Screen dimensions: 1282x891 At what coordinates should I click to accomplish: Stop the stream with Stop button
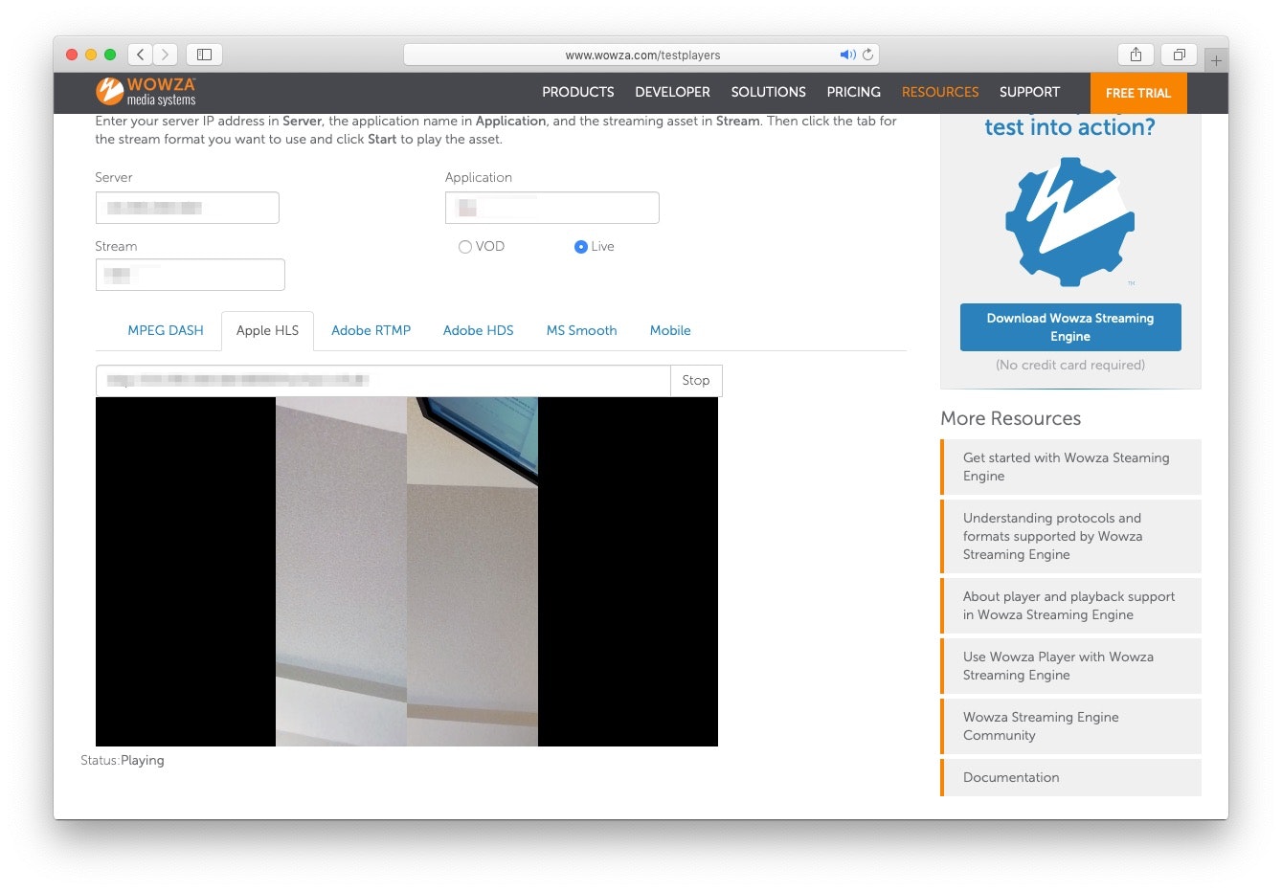[x=696, y=380]
